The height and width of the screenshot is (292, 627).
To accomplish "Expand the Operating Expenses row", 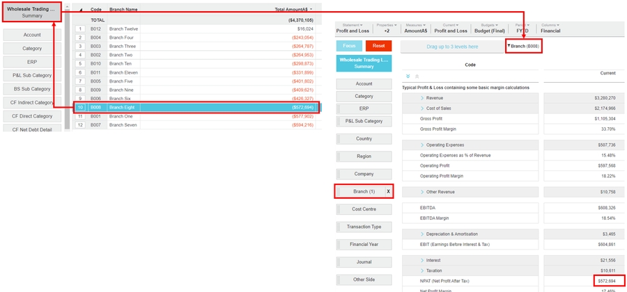I will coord(422,145).
